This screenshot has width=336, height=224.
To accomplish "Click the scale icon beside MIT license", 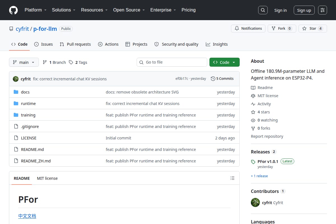I will click(253, 96).
